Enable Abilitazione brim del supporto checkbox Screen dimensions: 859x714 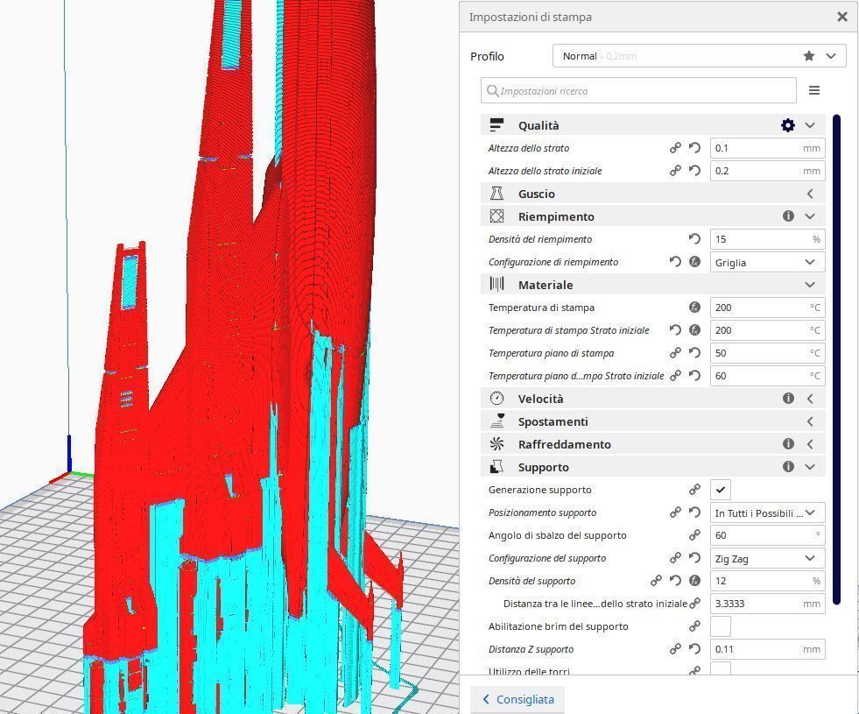pyautogui.click(x=721, y=626)
